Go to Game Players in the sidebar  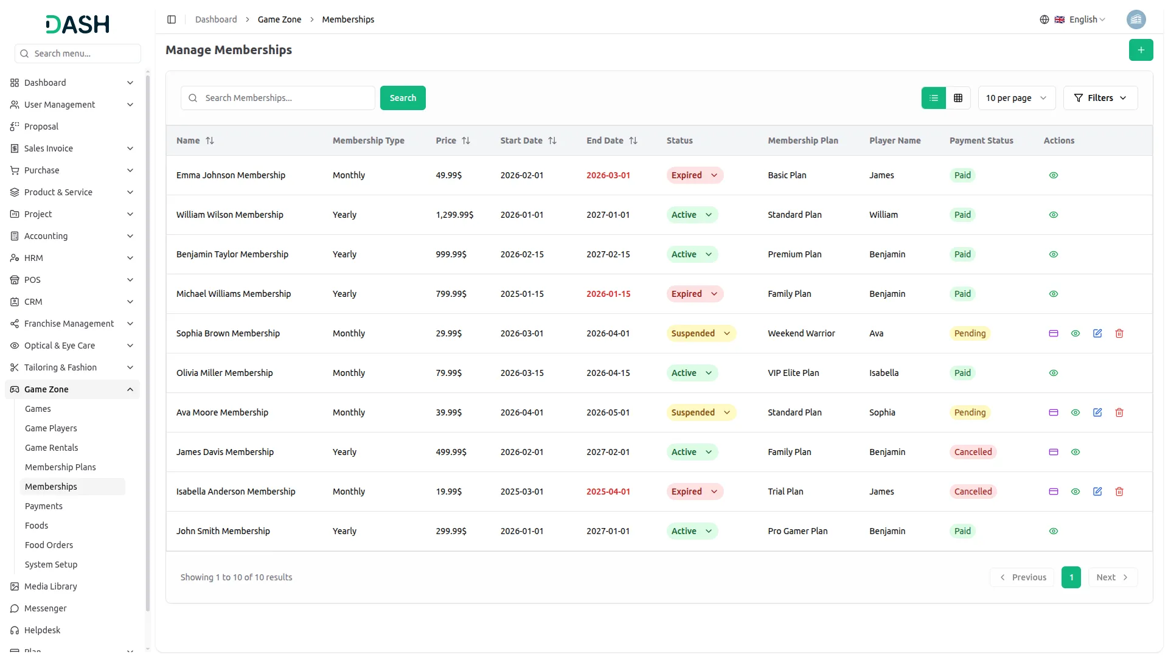[x=51, y=428]
